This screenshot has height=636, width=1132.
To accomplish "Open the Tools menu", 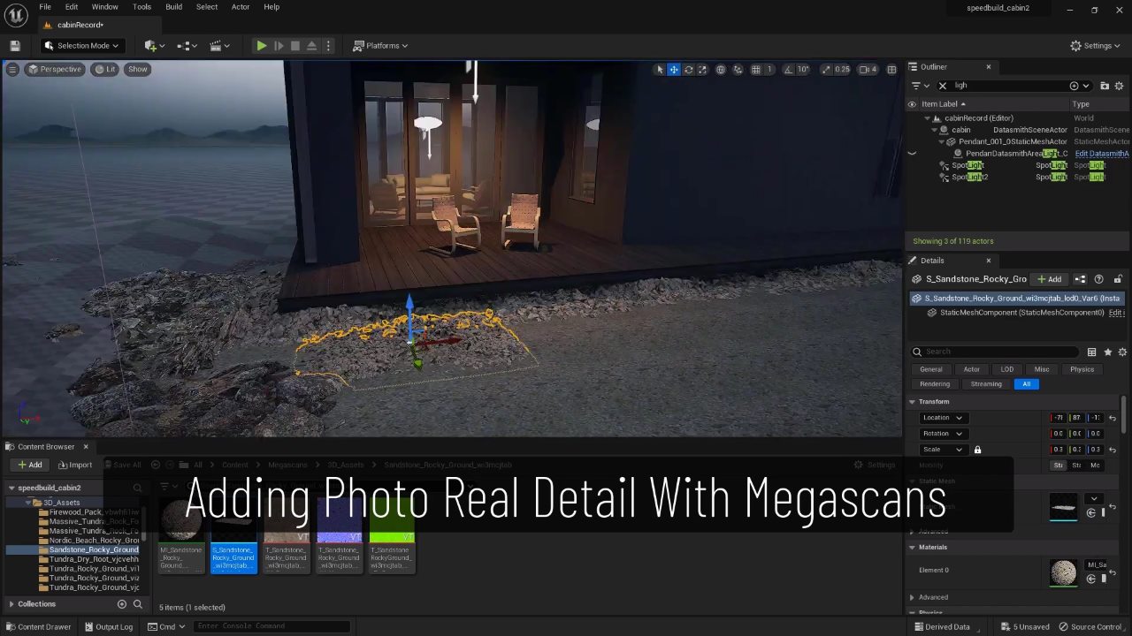I will click(141, 7).
